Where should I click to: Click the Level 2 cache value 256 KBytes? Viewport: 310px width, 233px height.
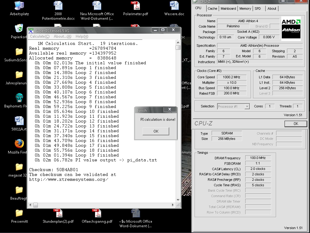tap(288, 88)
